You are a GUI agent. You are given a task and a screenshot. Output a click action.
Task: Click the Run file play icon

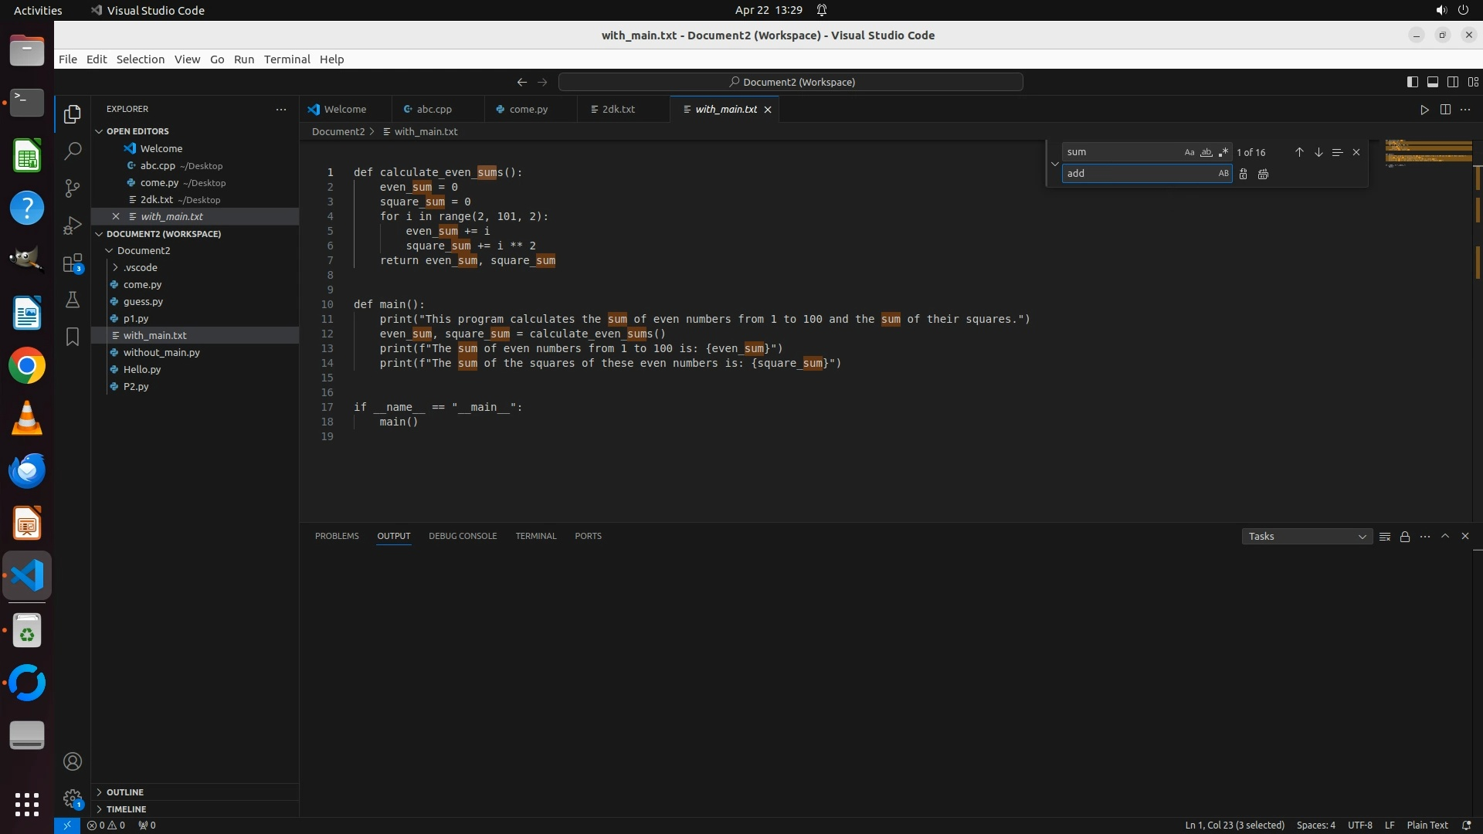1424,110
